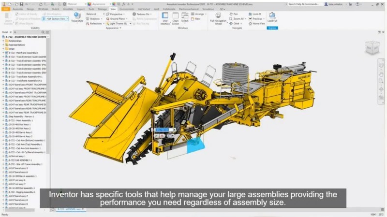Expand the Representations folder
The image size is (387, 217).
[x=3, y=45]
